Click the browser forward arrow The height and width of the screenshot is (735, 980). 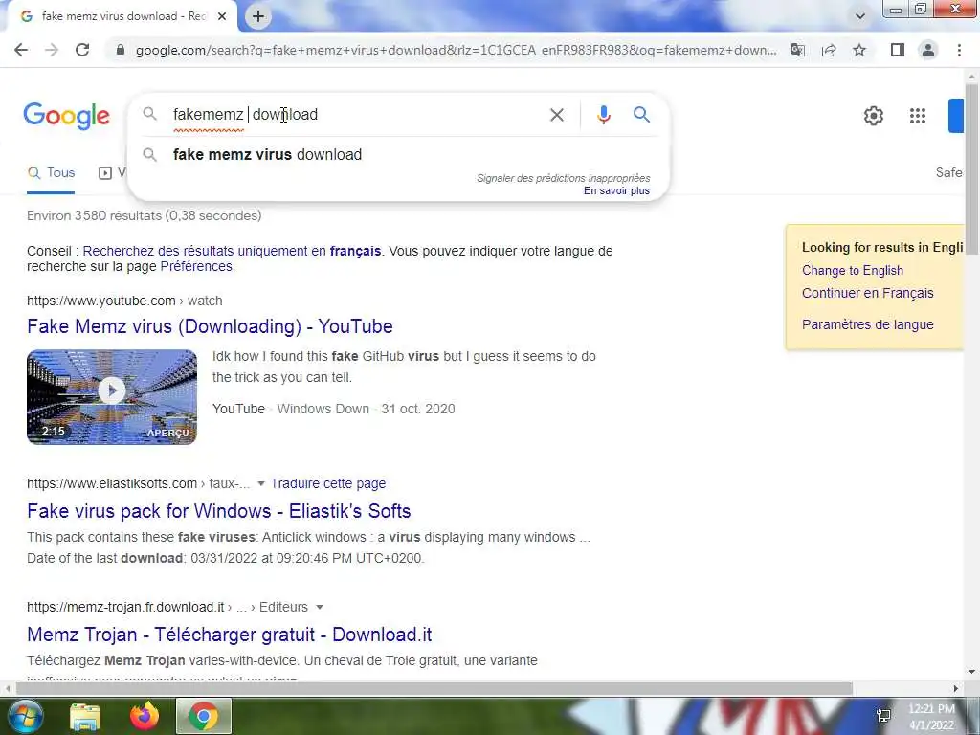click(x=52, y=50)
